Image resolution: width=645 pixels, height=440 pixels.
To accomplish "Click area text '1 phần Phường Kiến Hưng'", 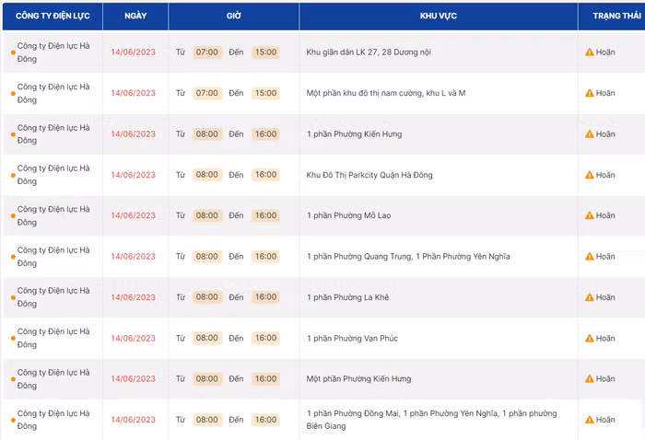I will 354,134.
